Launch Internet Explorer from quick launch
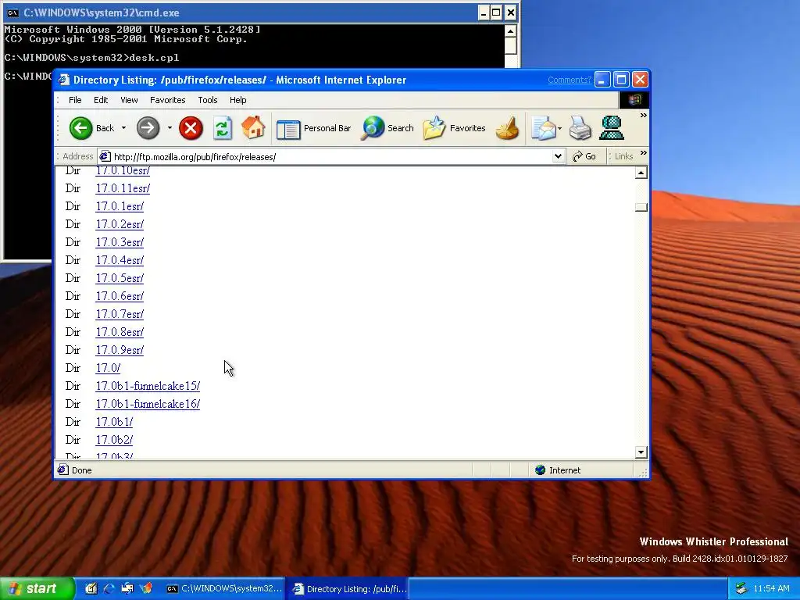 coord(109,589)
